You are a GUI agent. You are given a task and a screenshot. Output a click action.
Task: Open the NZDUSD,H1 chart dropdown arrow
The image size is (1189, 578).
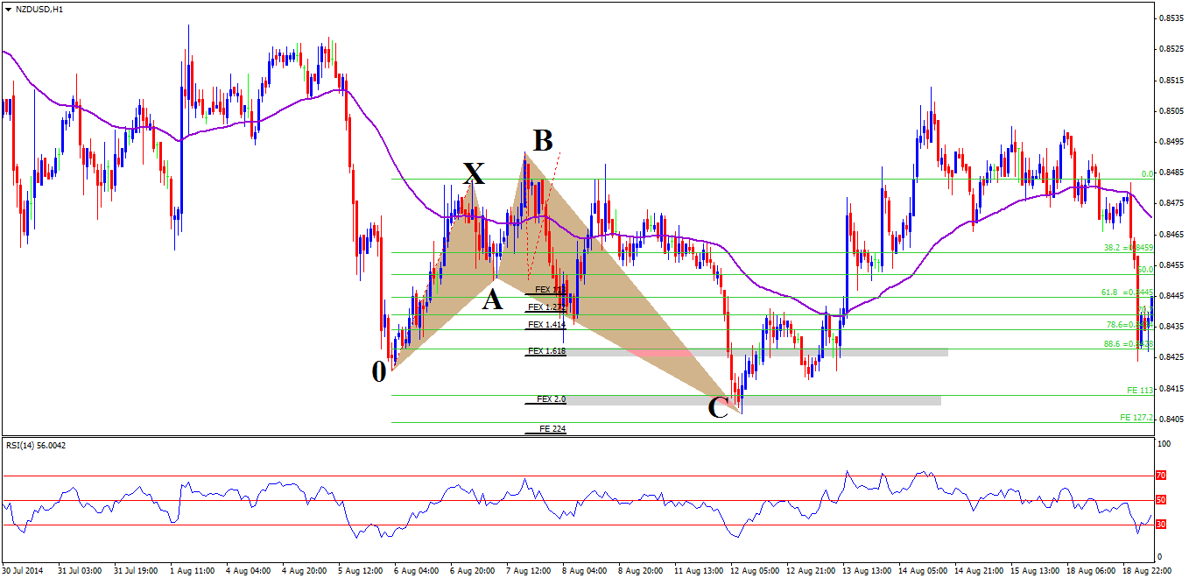pyautogui.click(x=8, y=8)
